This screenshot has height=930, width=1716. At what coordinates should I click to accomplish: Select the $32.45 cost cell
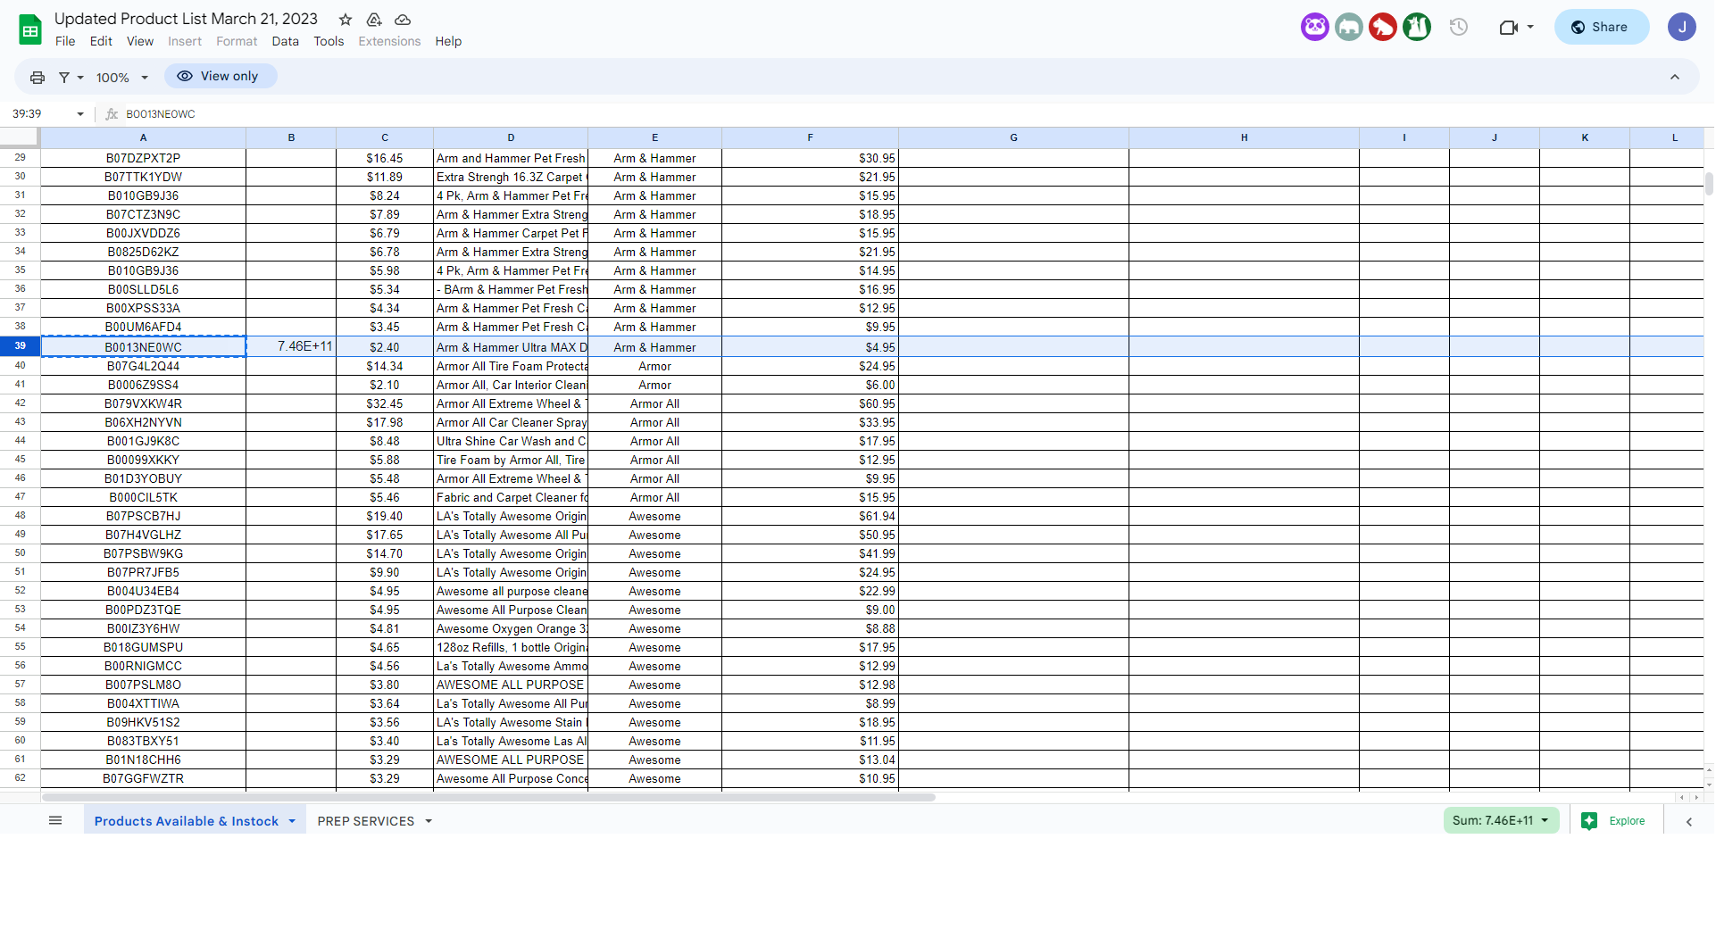pos(385,403)
